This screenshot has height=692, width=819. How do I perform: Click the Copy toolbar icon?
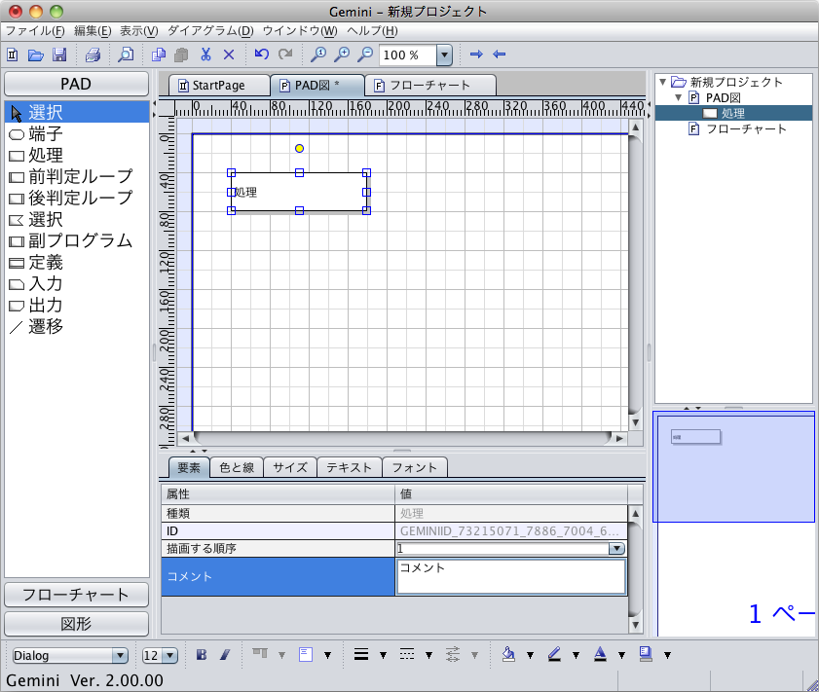pyautogui.click(x=159, y=55)
